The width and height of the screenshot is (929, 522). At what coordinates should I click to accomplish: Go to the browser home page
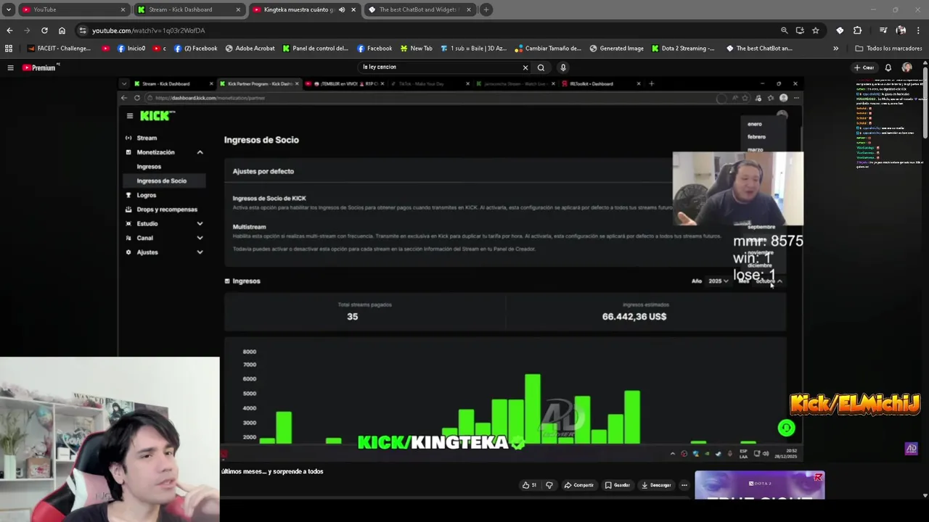click(62, 30)
